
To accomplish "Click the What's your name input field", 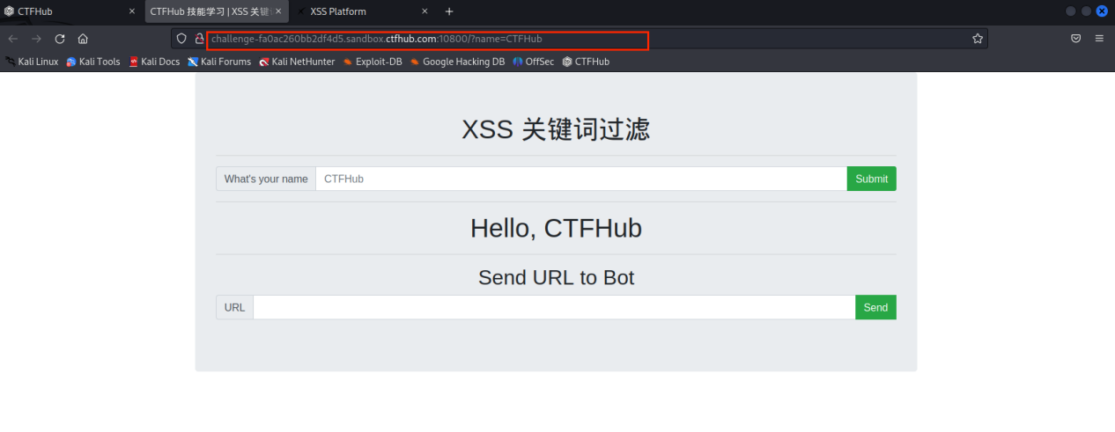I will pyautogui.click(x=581, y=179).
